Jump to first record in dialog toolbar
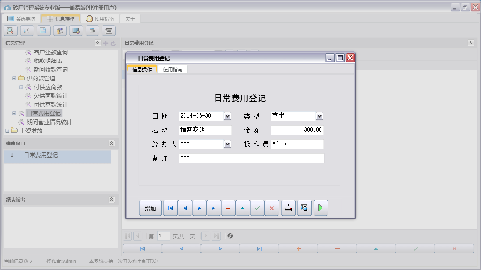Viewport: 481px width, 270px height. tap(170, 208)
